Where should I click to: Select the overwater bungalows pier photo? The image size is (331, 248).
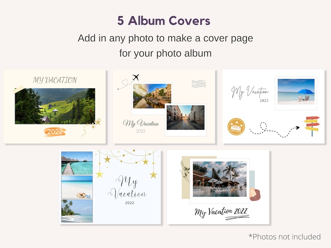pos(77,163)
